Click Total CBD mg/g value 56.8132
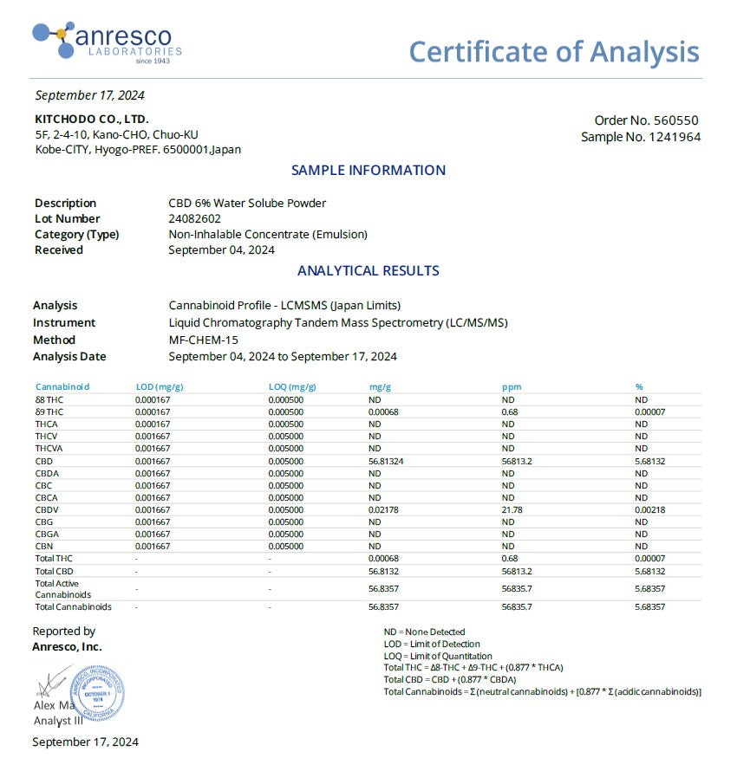Screen dimensions: 737x771 (383, 572)
